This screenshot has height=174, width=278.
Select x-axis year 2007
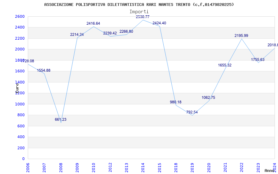tap(44, 168)
